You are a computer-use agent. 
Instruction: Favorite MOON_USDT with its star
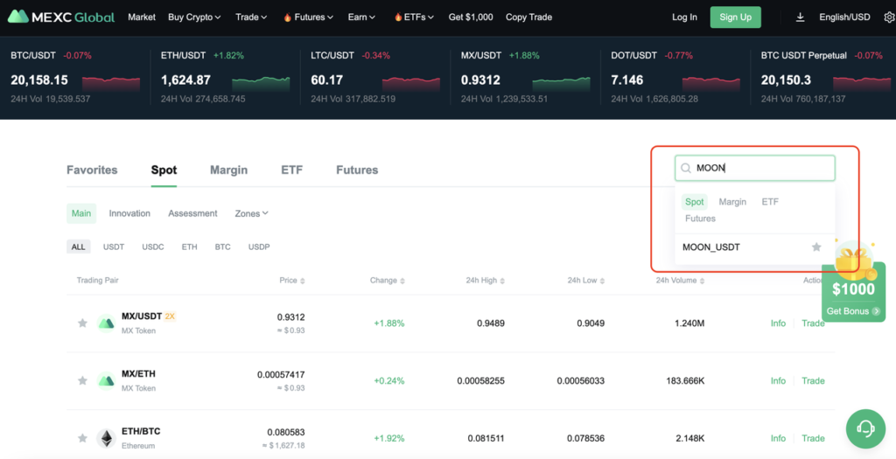816,247
